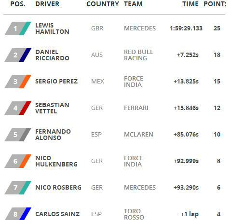This screenshot has height=220, width=230.
Task: Open Nico Hulkenberg driver link
Action: pos(56,161)
